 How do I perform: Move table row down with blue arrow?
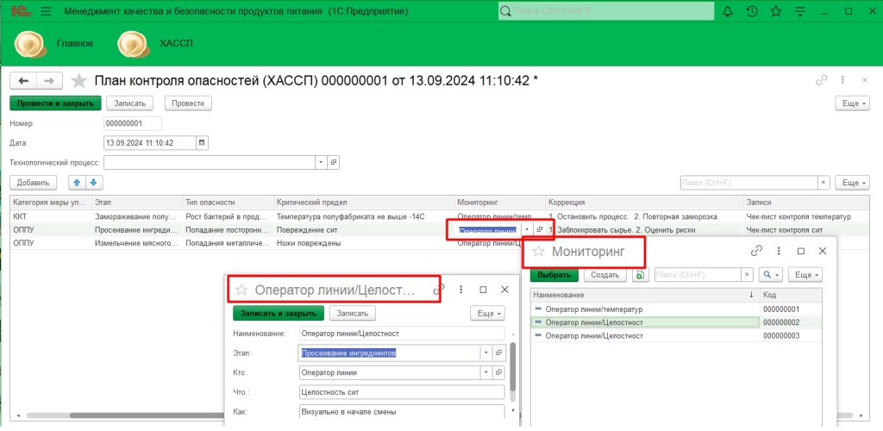(94, 182)
